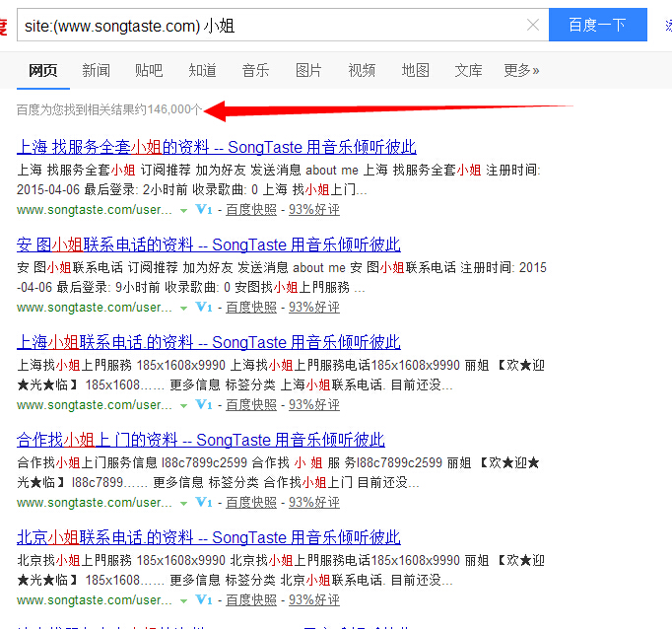Switch to the 图片 tab
This screenshot has width=672, height=629.
(x=308, y=71)
